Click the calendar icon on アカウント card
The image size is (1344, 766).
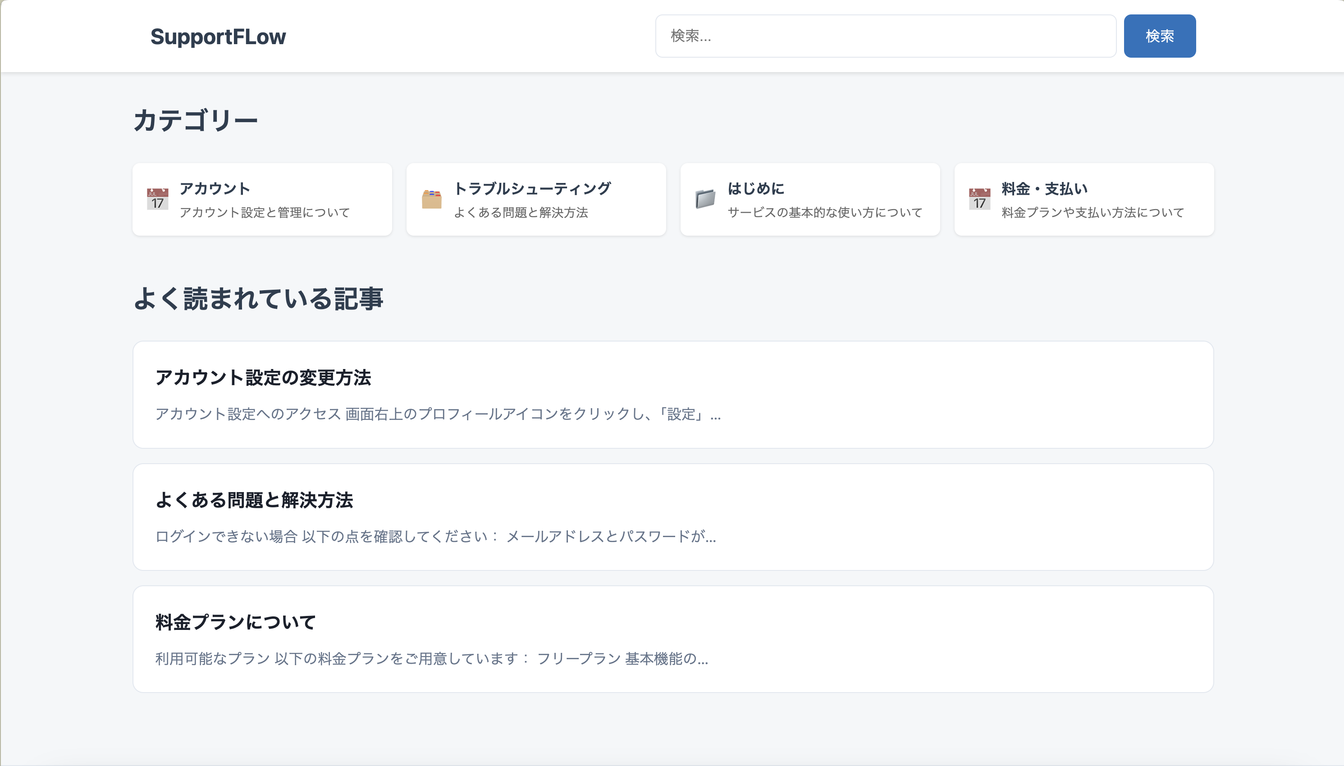[x=157, y=200]
